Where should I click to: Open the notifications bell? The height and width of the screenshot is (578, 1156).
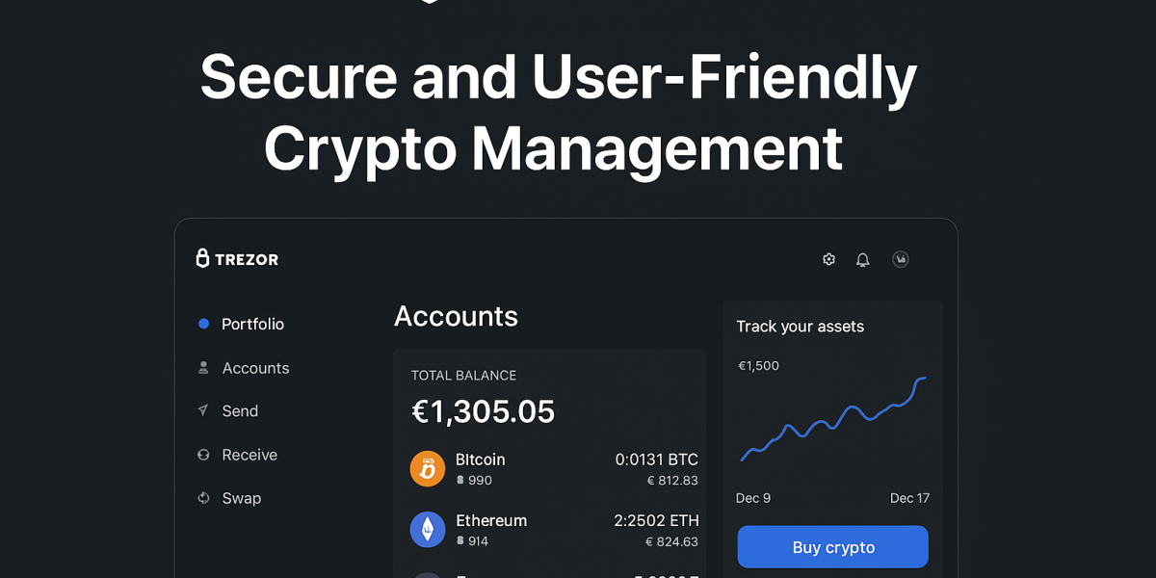863,259
